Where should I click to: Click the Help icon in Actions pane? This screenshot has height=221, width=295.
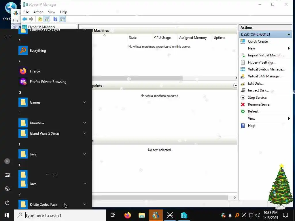[x=243, y=126]
